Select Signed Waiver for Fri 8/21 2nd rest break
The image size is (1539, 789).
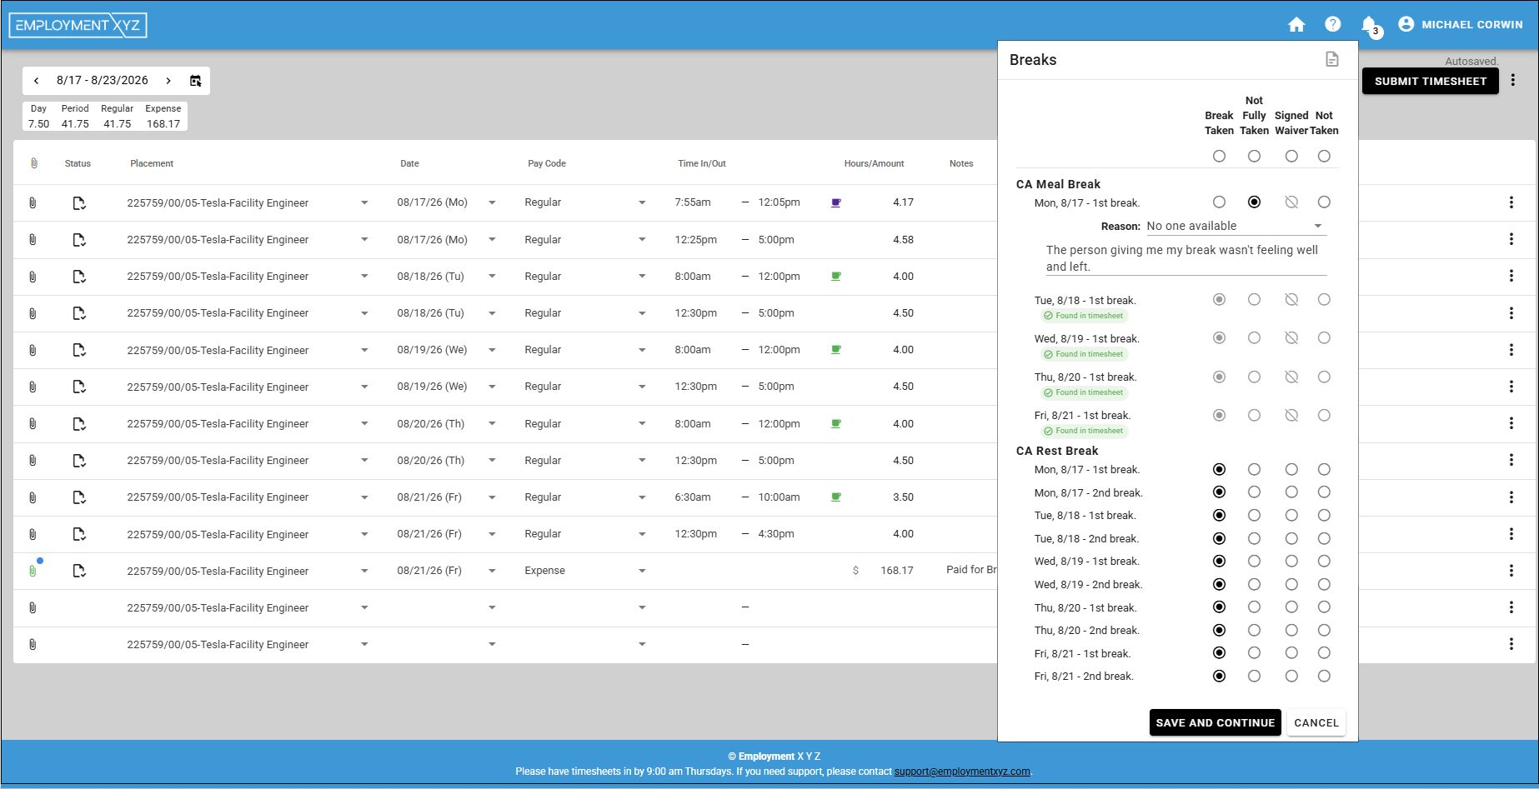point(1291,676)
